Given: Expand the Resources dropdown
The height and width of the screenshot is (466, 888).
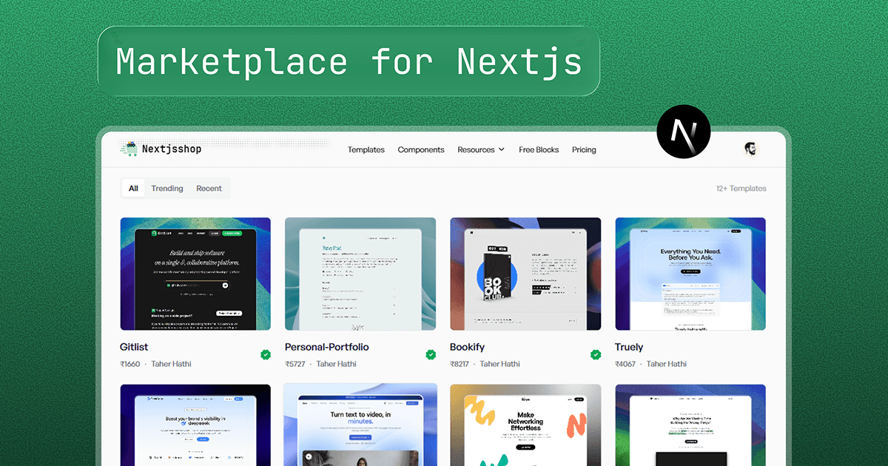Looking at the screenshot, I should pyautogui.click(x=480, y=149).
